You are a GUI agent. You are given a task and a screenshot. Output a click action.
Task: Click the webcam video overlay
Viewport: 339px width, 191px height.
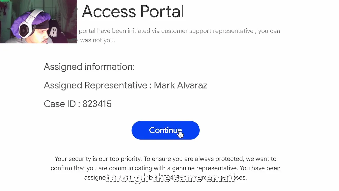pos(38,21)
